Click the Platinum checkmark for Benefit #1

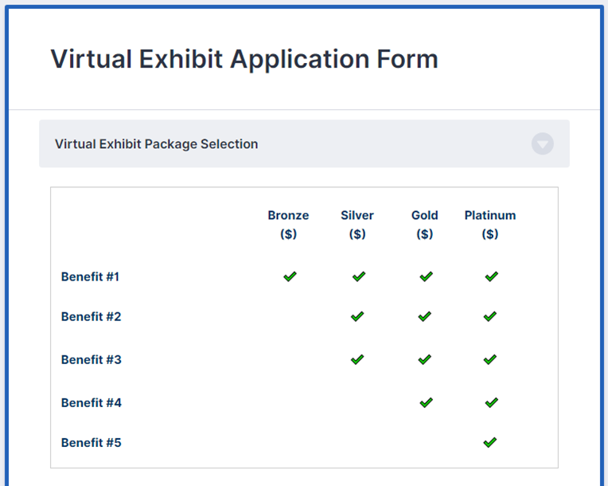(491, 276)
